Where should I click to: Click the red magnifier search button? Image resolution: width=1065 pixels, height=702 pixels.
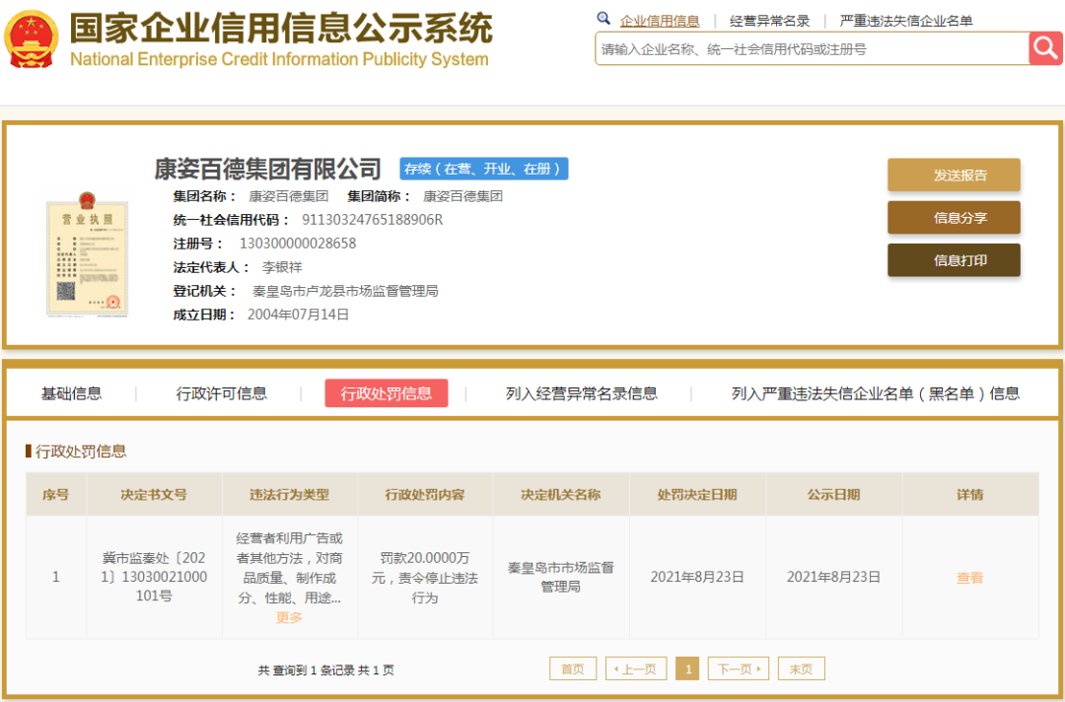pyautogui.click(x=1046, y=48)
